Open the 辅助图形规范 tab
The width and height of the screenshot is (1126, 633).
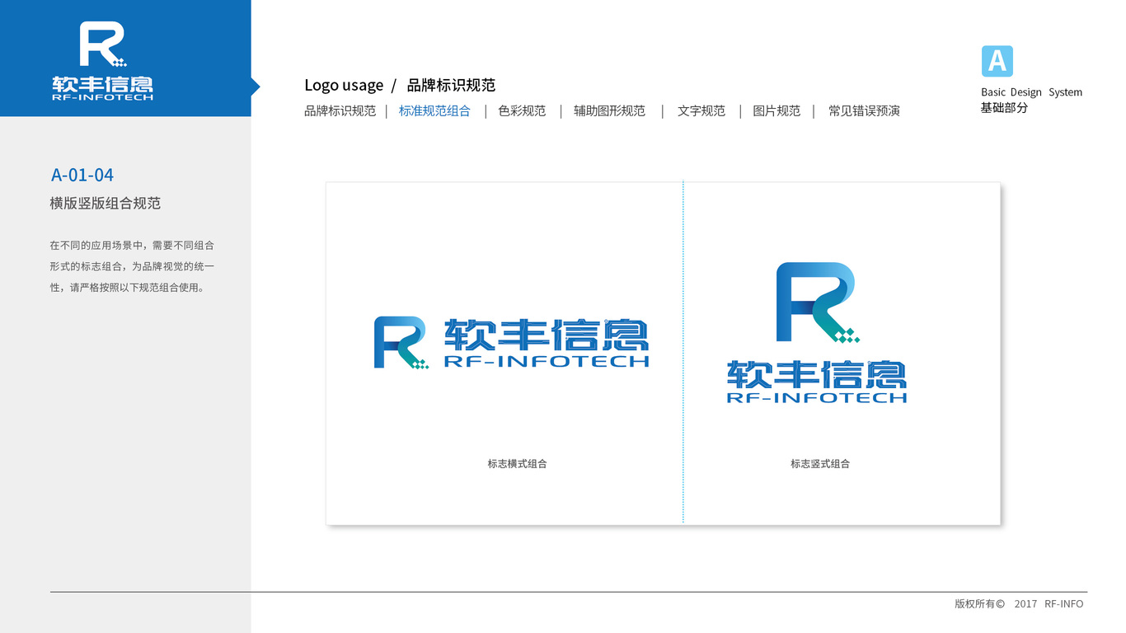point(609,110)
